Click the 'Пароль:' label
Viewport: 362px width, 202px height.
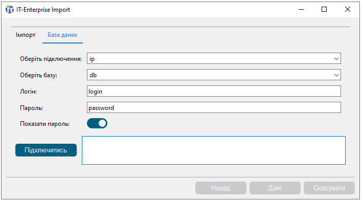pos(31,108)
